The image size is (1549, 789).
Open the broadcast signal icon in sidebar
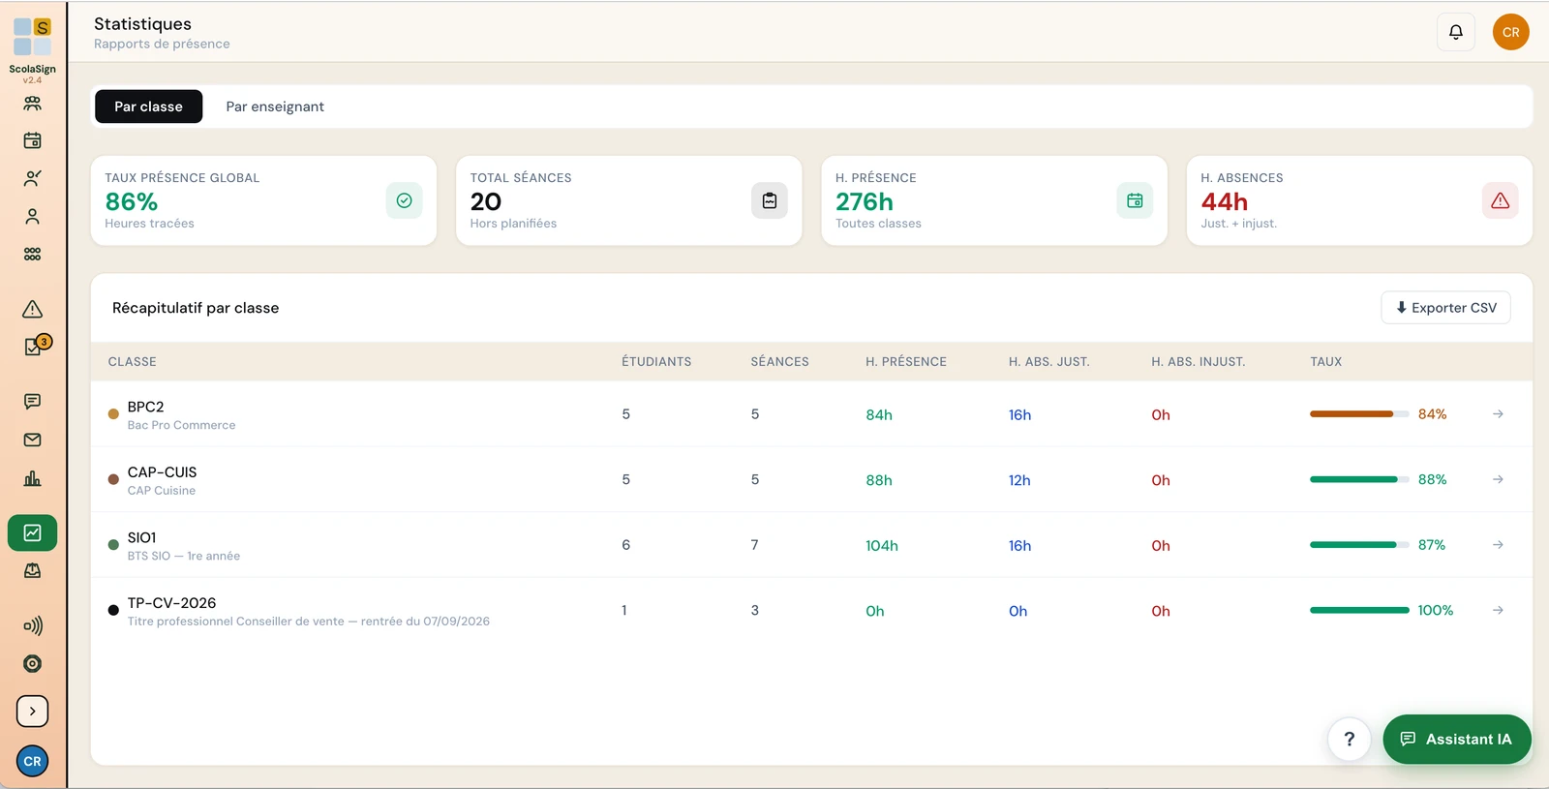click(x=32, y=625)
